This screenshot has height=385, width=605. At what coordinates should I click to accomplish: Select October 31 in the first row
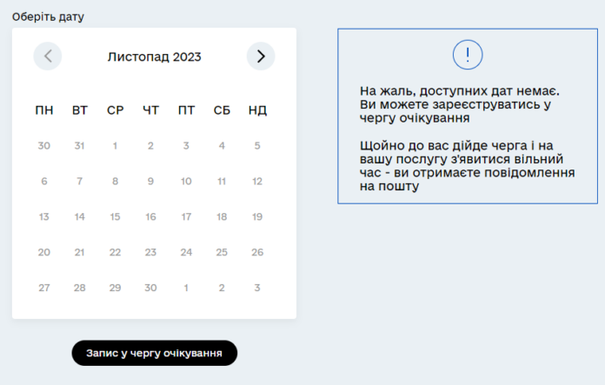(79, 146)
